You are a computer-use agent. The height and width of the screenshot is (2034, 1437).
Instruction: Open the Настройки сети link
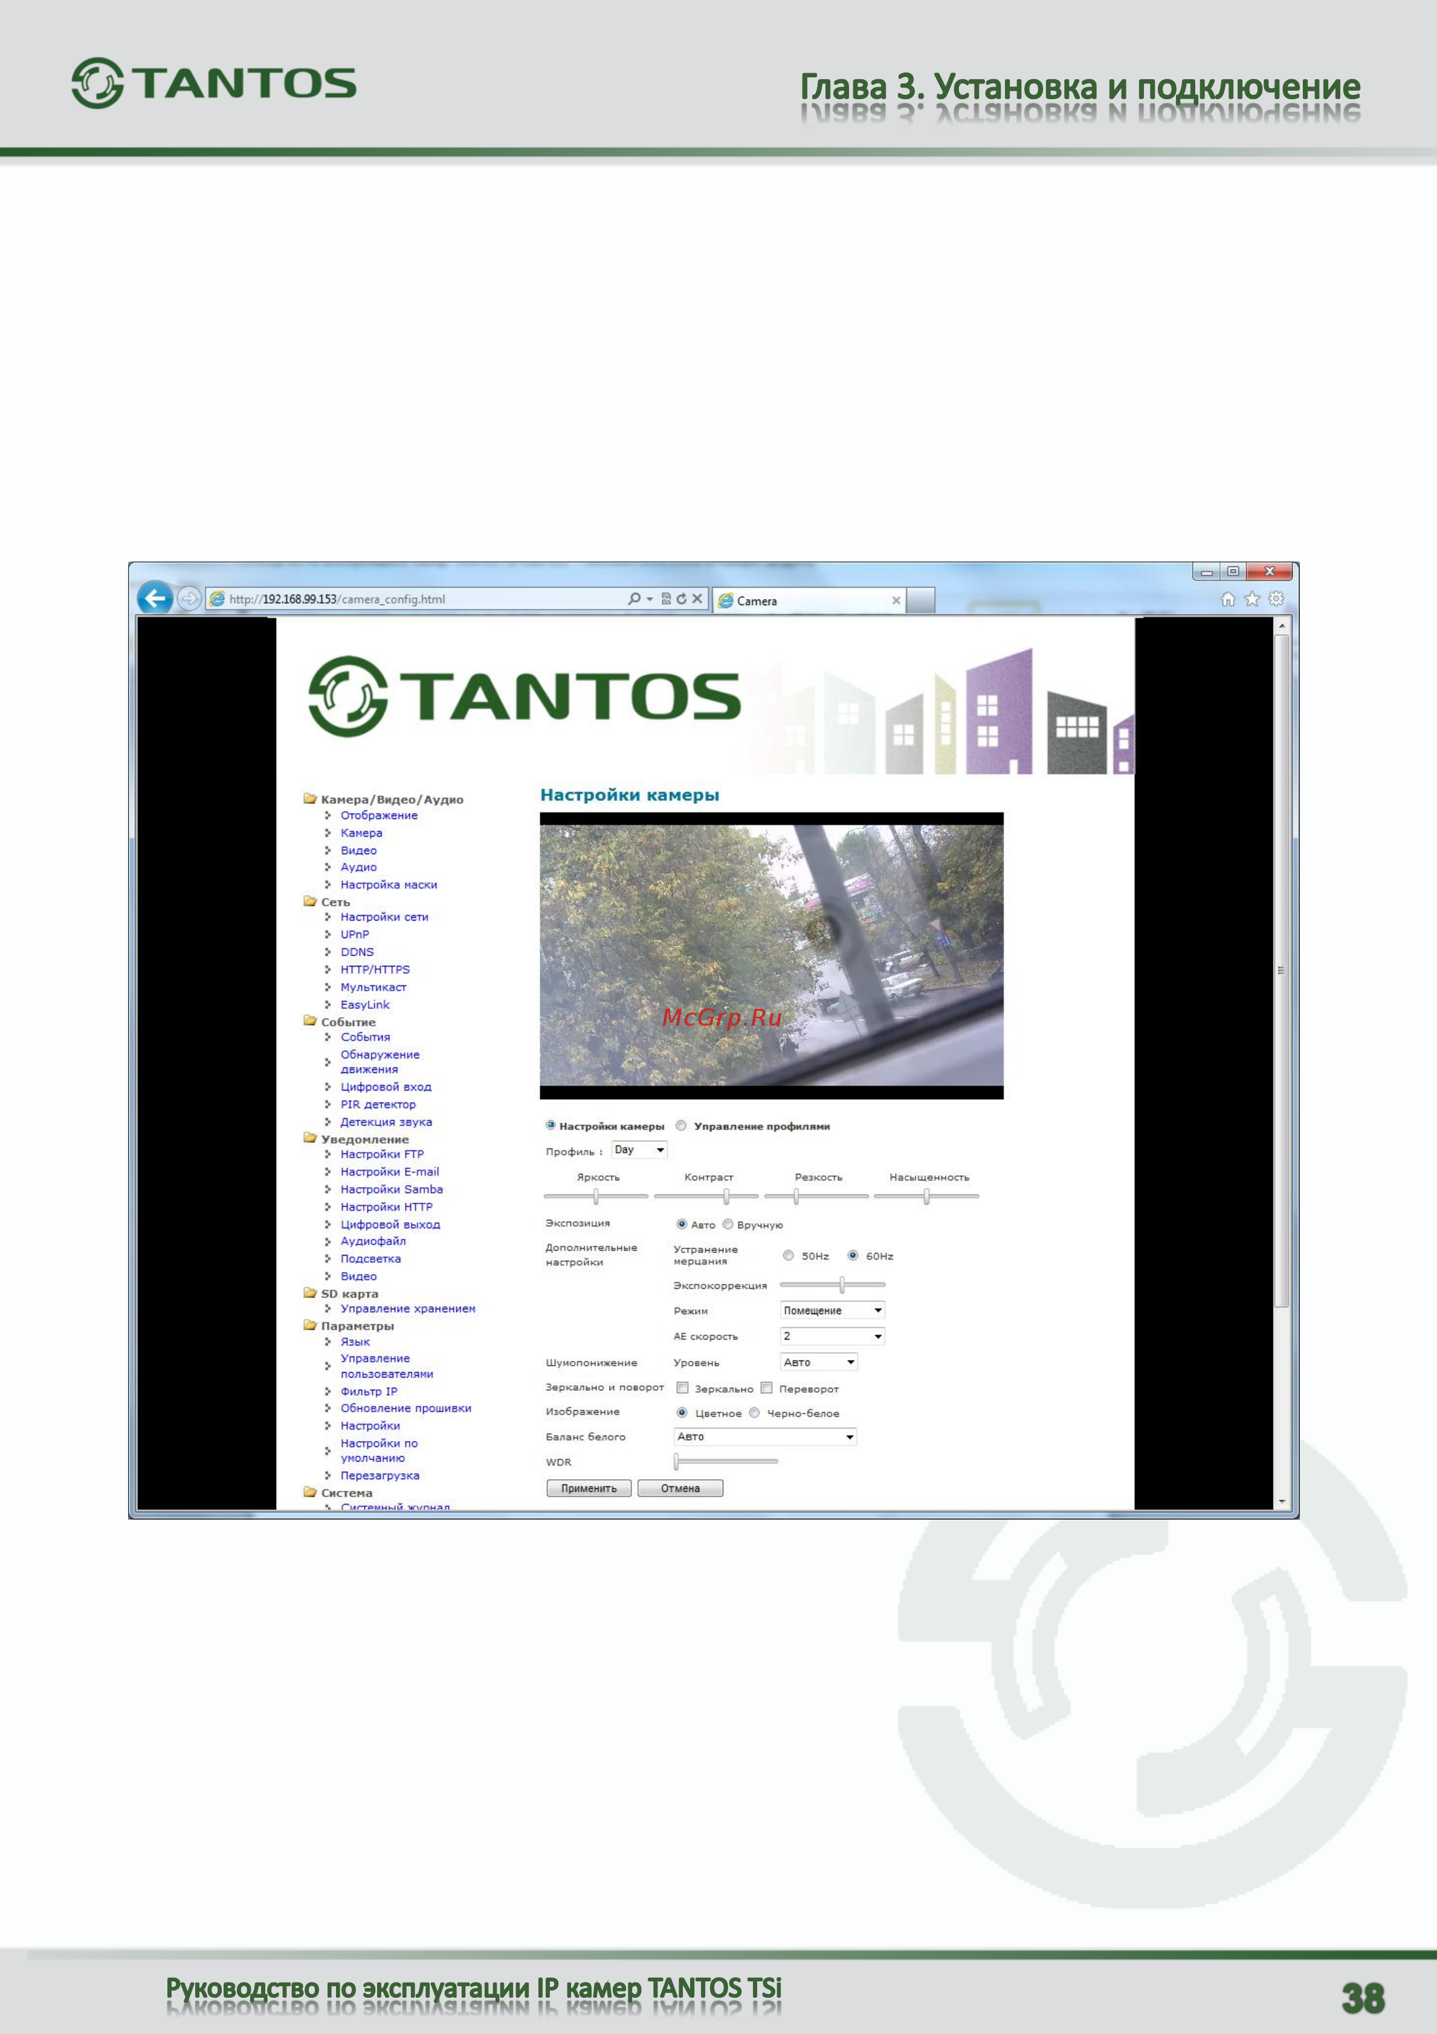click(384, 917)
